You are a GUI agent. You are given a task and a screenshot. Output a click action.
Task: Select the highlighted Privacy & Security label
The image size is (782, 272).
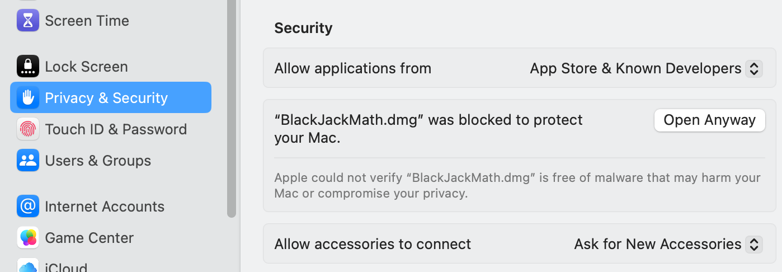106,98
